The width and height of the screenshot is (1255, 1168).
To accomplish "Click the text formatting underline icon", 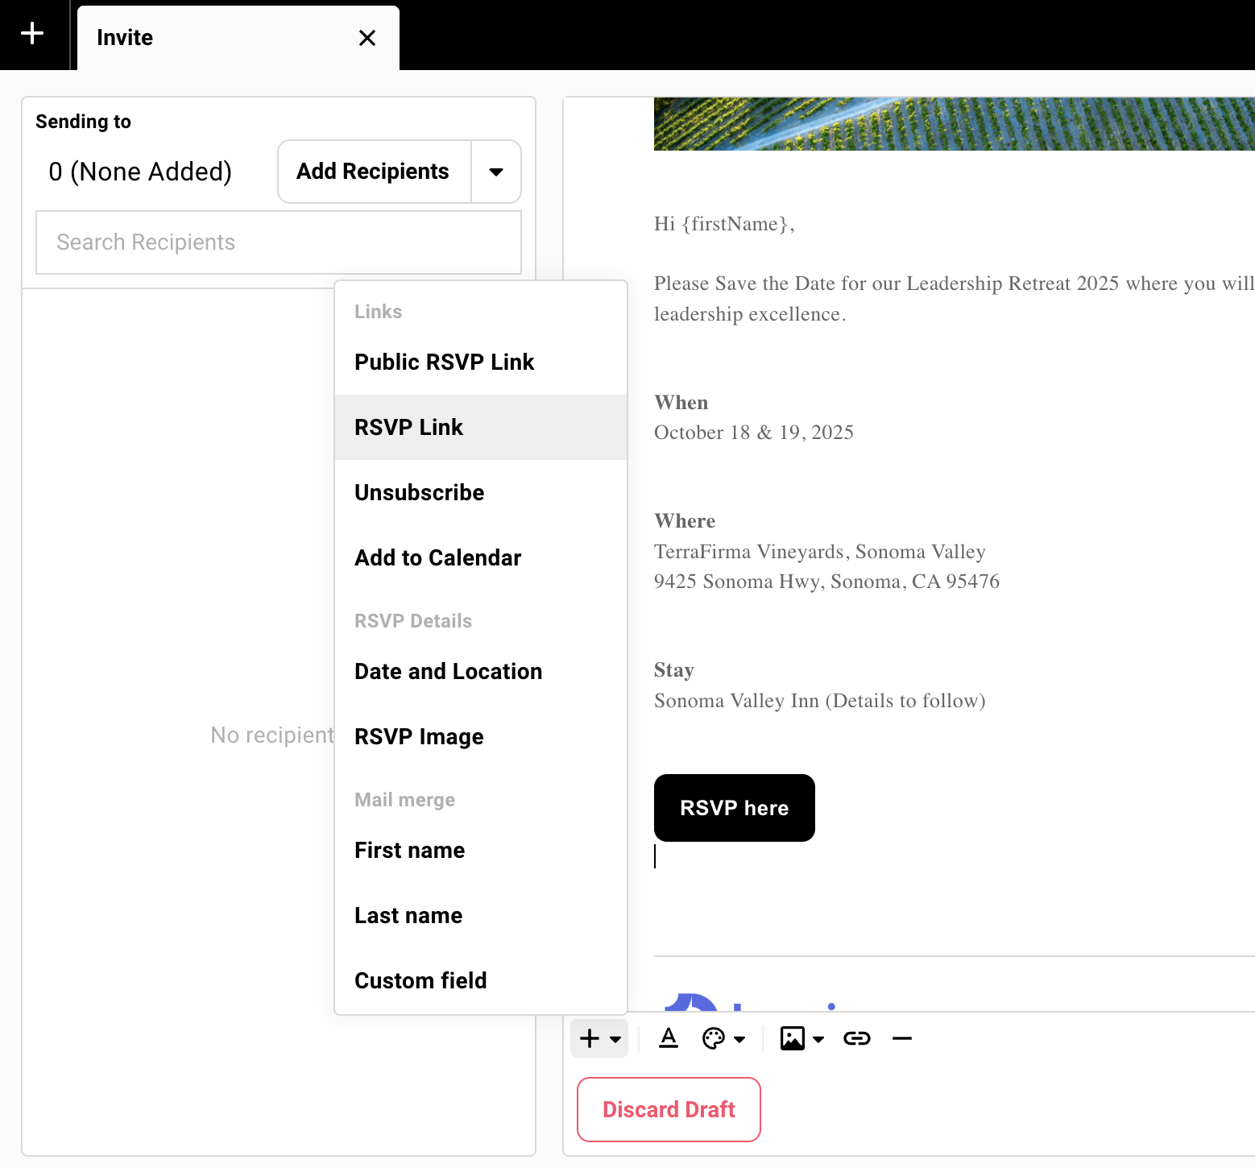I will (x=669, y=1038).
